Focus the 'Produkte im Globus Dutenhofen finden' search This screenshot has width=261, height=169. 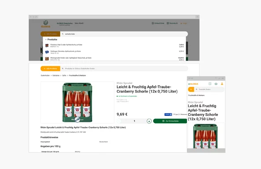[124, 68]
